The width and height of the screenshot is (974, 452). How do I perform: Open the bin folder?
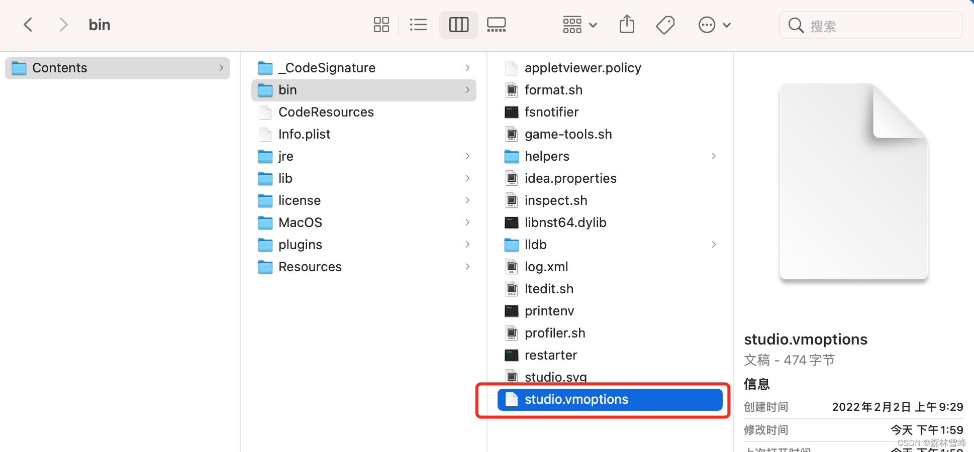(x=287, y=90)
